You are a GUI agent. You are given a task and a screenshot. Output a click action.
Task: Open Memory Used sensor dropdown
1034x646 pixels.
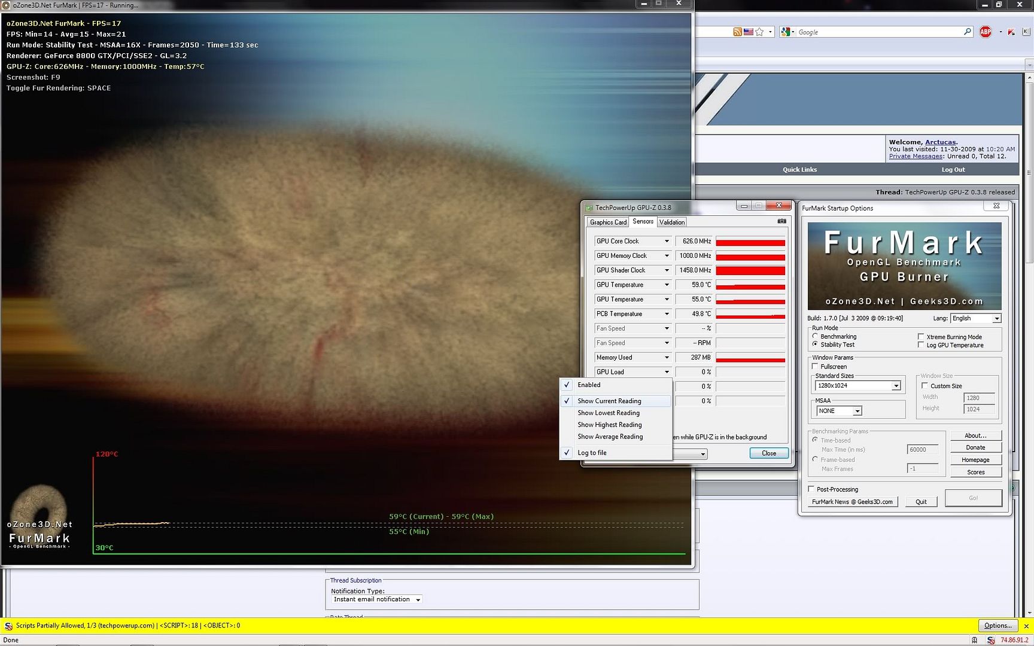click(x=666, y=358)
